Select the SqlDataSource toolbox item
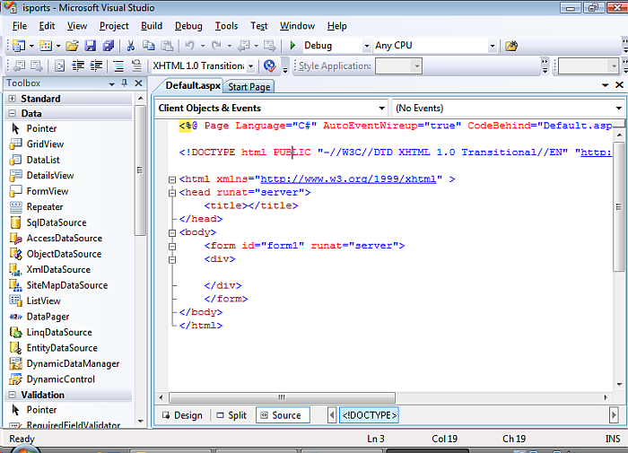The image size is (628, 453). coord(56,222)
